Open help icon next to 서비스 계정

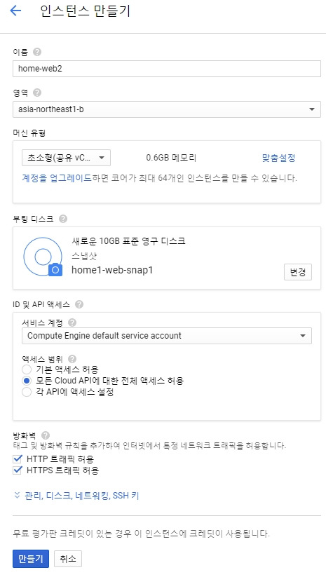(72, 323)
